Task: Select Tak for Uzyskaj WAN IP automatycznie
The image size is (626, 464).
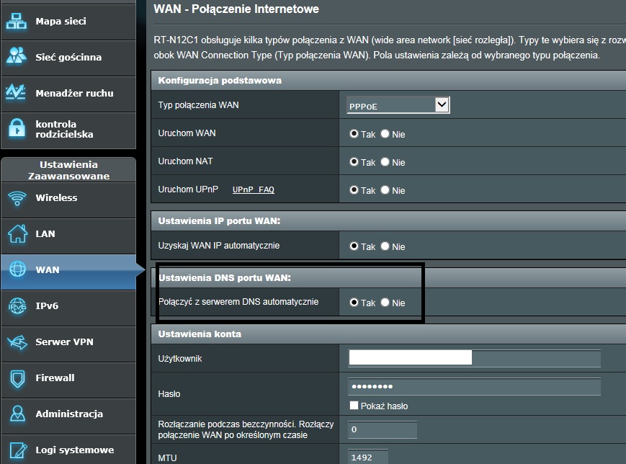Action: pyautogui.click(x=354, y=246)
